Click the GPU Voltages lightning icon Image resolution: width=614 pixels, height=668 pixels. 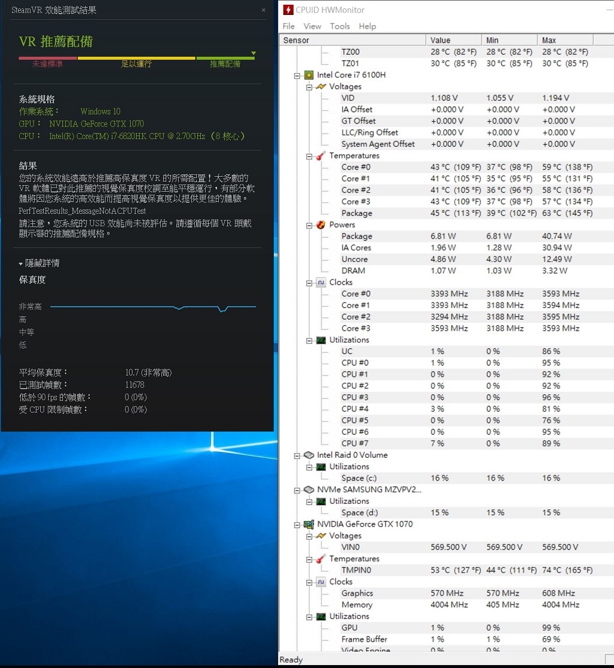coord(321,536)
